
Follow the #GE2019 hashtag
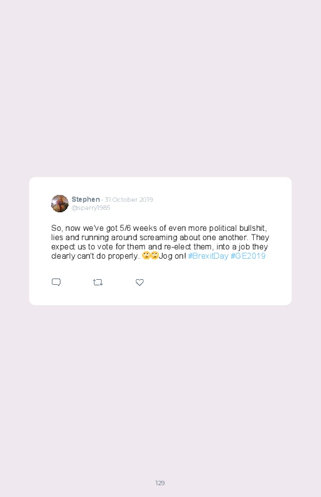click(248, 256)
